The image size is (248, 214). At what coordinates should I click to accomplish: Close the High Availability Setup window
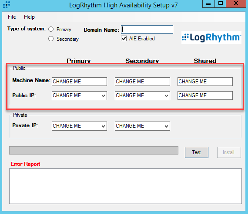(236, 3)
